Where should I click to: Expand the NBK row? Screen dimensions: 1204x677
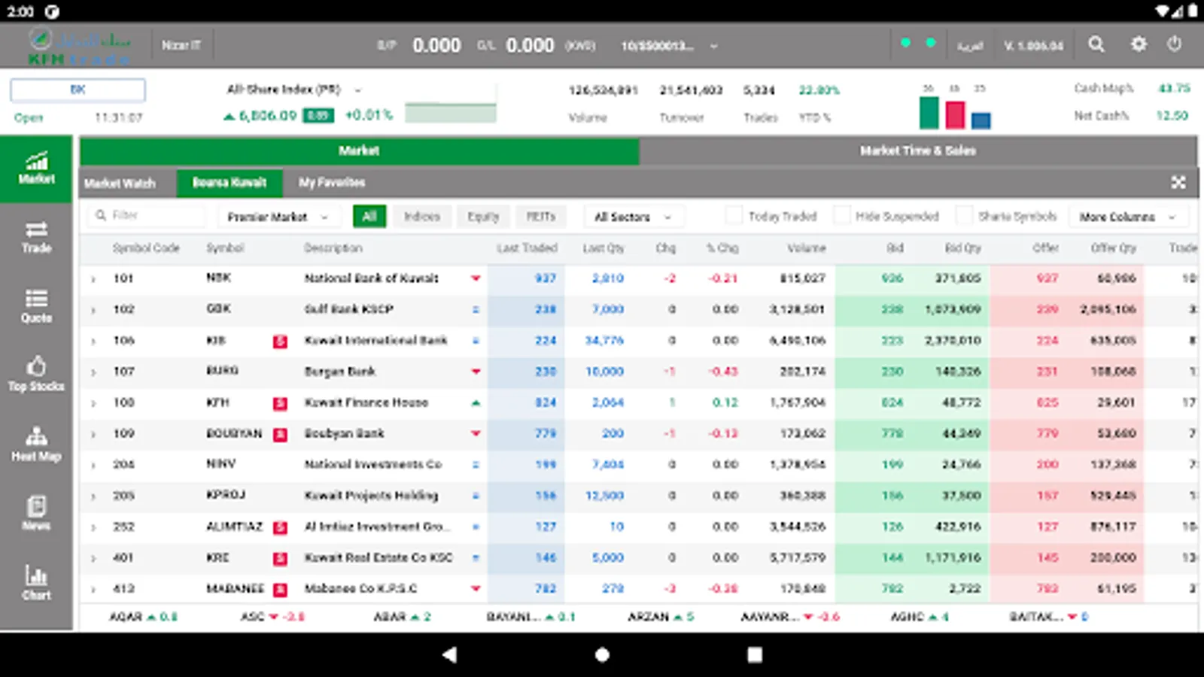pos(93,279)
